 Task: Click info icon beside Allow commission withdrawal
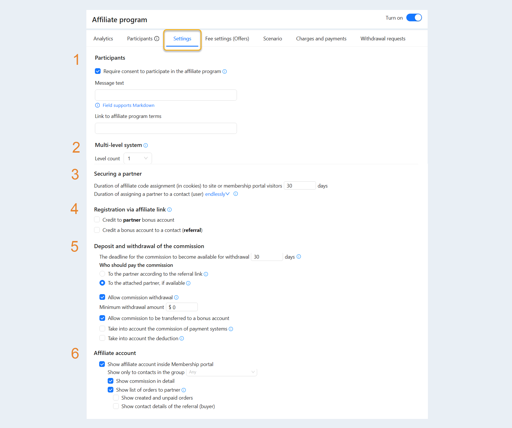[176, 297]
